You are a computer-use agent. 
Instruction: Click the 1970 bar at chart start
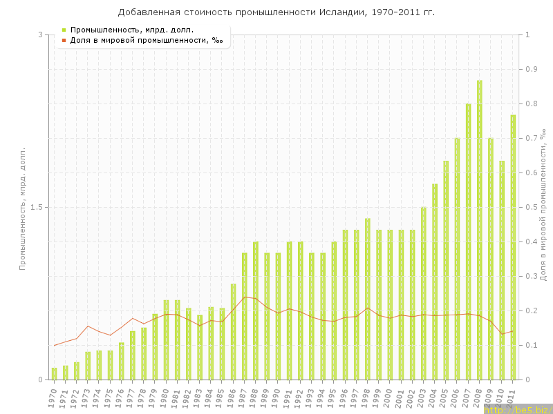55,373
